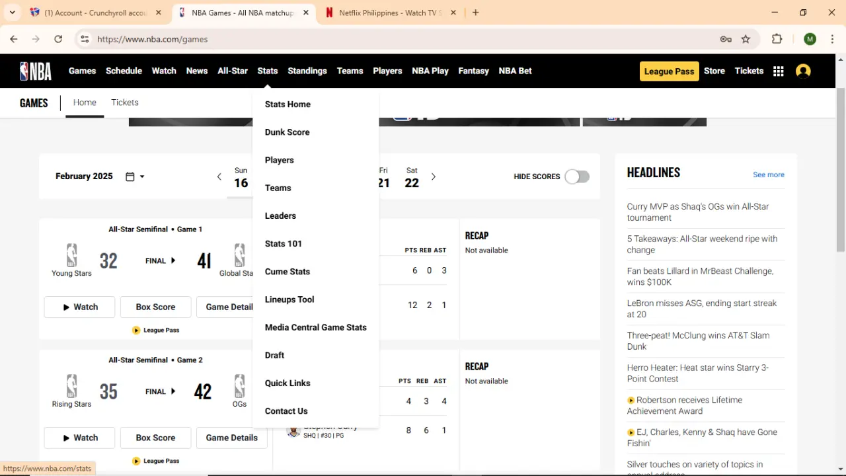Open the tab search dropdown arrow
The image size is (846, 476).
(12, 13)
